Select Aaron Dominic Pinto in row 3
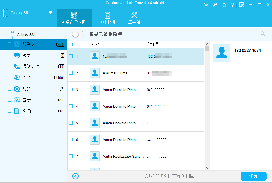Screen dimensions: 272x183 coord(119,90)
